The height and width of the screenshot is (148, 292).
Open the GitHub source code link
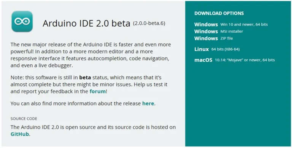coord(20,134)
